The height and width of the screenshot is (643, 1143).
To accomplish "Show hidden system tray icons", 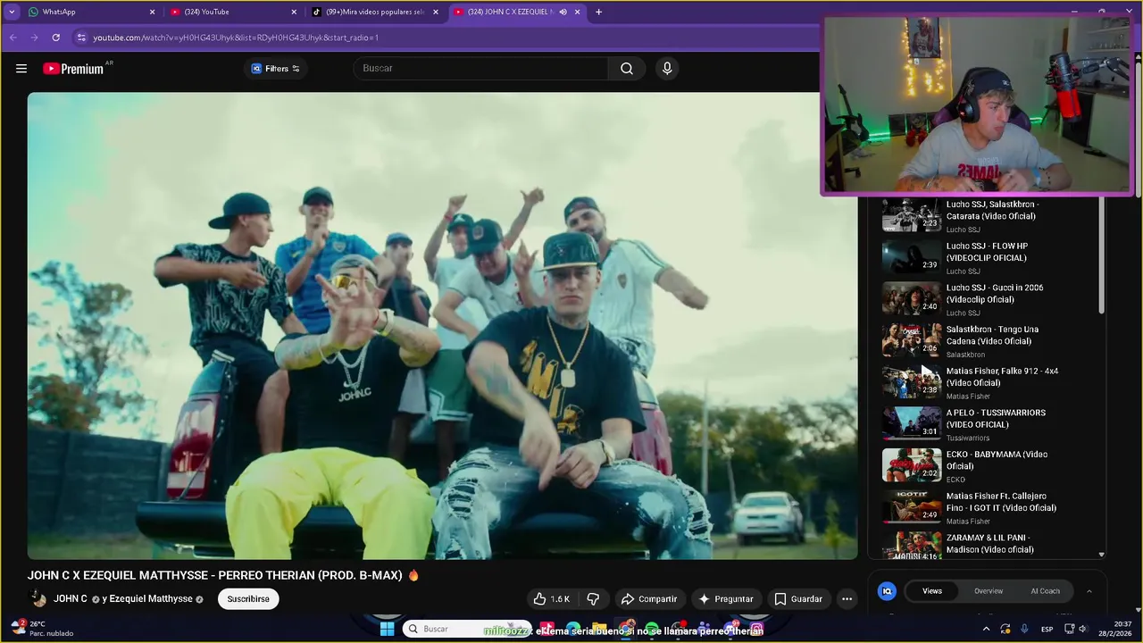I will pyautogui.click(x=987, y=629).
